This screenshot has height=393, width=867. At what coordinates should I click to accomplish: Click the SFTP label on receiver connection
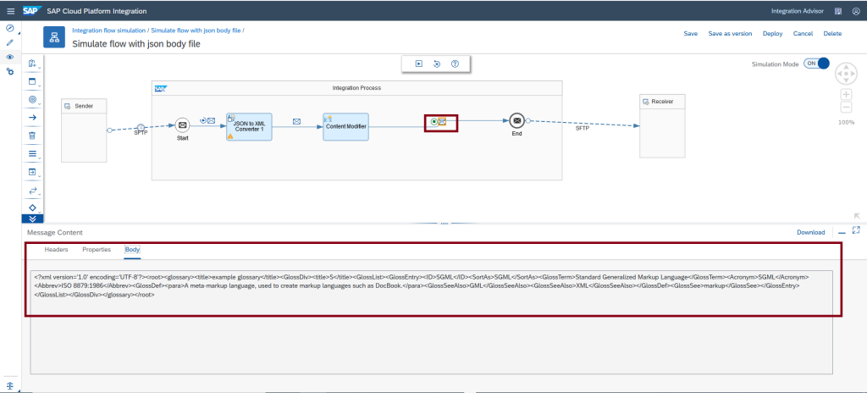(x=583, y=128)
